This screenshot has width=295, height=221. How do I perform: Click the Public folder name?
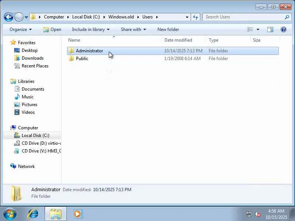[82, 59]
